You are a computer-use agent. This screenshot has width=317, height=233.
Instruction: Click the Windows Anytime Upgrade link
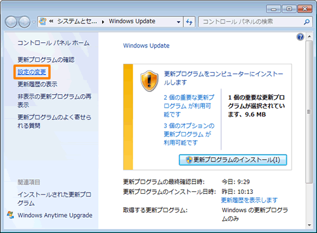pyautogui.click(x=55, y=215)
